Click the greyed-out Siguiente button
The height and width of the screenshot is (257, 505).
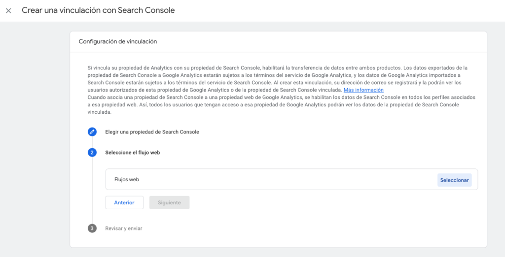pos(170,203)
